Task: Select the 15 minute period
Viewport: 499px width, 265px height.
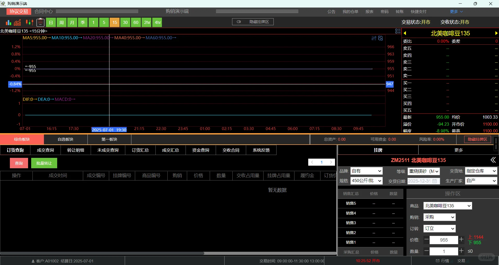Action: 115,22
